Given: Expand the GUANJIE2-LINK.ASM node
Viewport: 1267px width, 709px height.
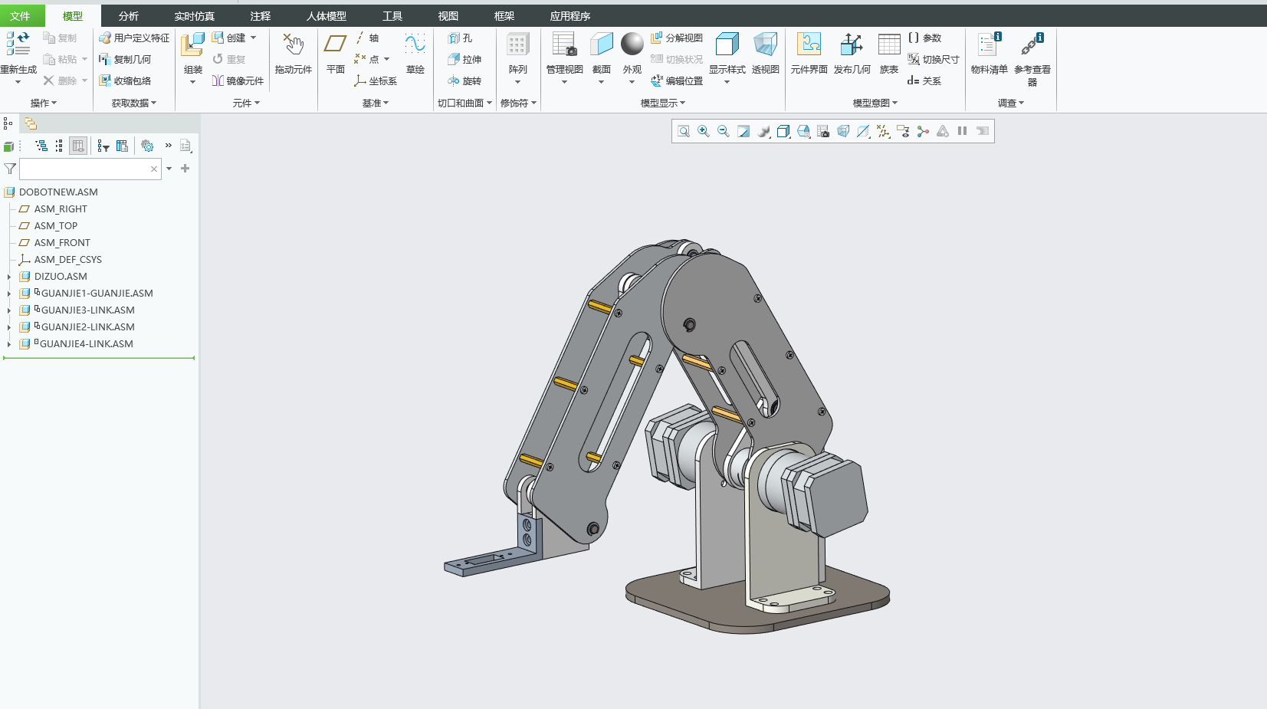Looking at the screenshot, I should (9, 327).
